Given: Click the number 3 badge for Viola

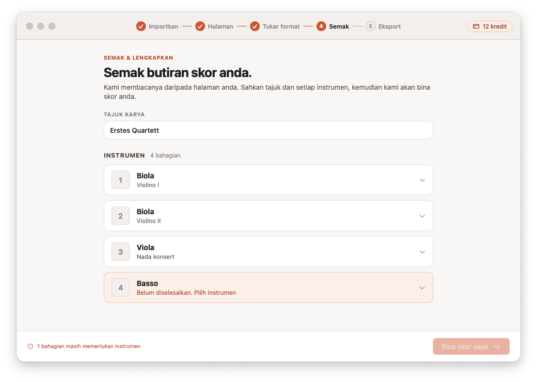Looking at the screenshot, I should click(121, 252).
